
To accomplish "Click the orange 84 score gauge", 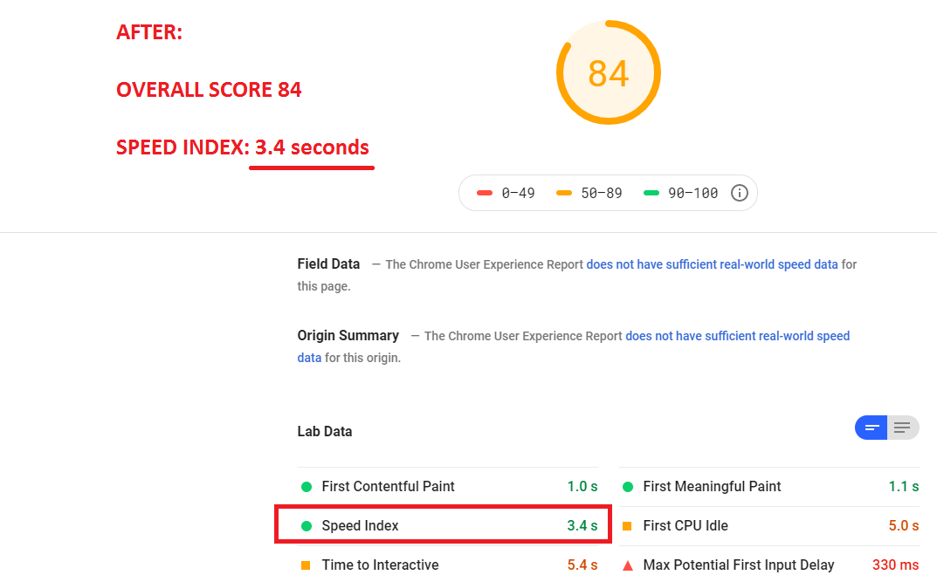I will (609, 72).
